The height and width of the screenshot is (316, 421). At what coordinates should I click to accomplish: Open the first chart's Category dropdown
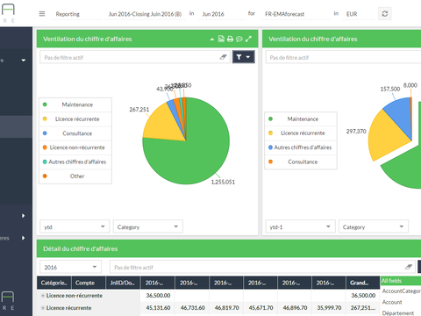tap(148, 226)
